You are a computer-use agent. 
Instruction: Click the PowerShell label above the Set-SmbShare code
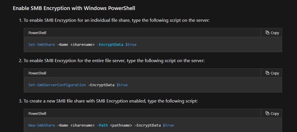pos(37,33)
